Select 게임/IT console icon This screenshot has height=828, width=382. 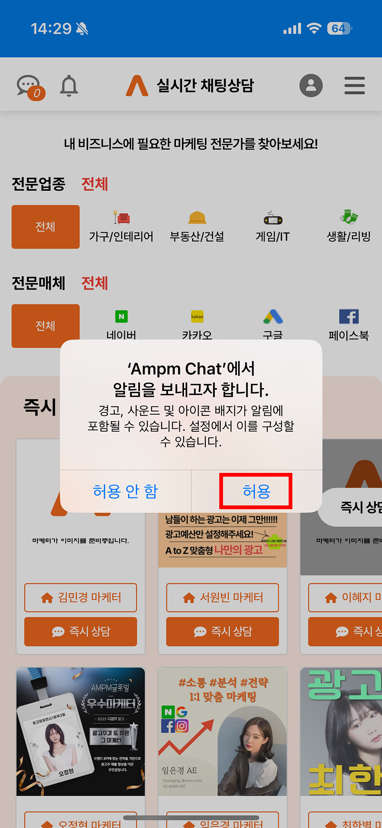pyautogui.click(x=273, y=218)
